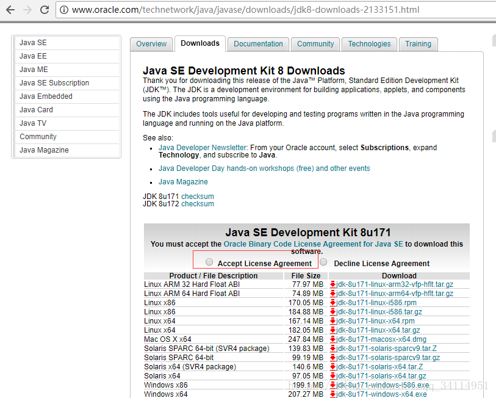Switch to the Technologies tab
Image resolution: width=496 pixels, height=398 pixels.
pyautogui.click(x=370, y=44)
